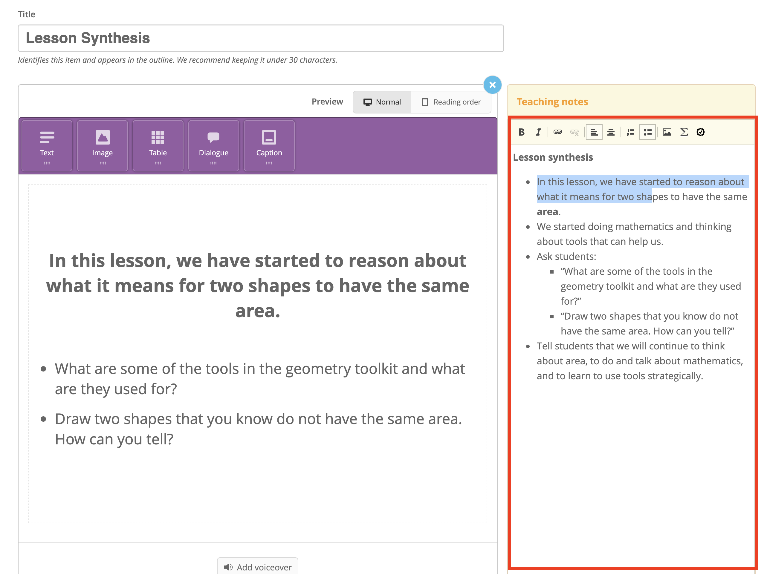Click the remove link icon

pyautogui.click(x=574, y=132)
